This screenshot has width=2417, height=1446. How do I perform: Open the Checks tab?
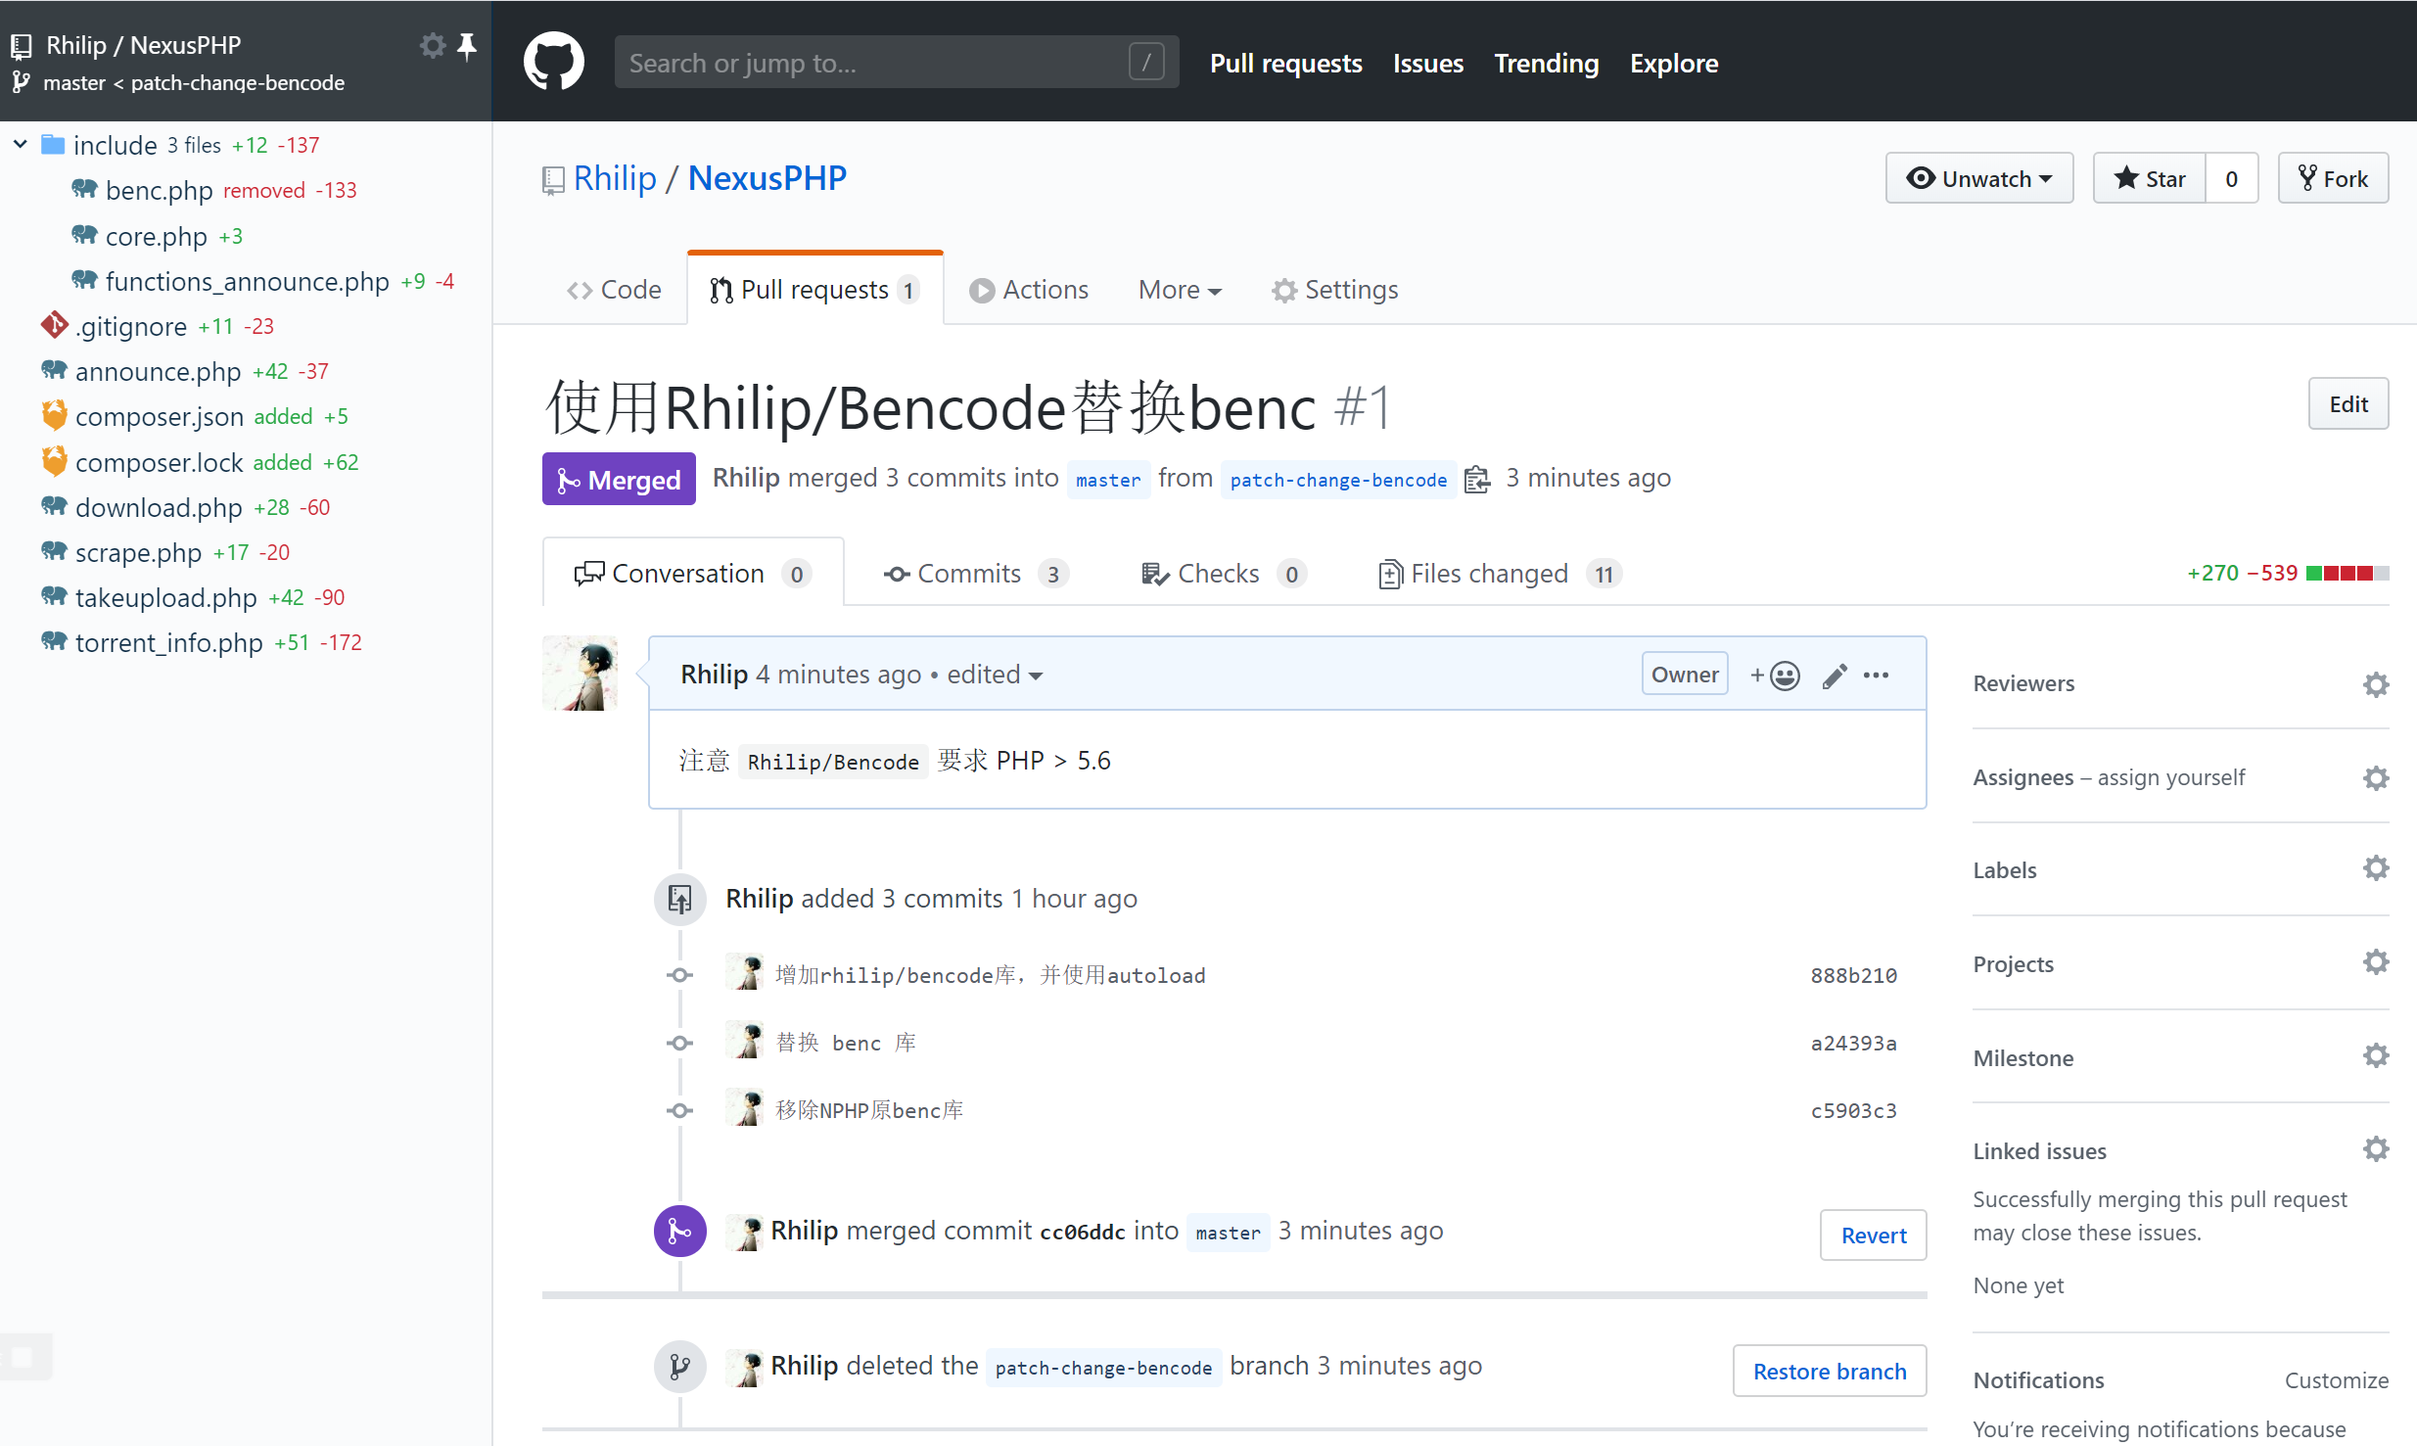click(x=1225, y=574)
